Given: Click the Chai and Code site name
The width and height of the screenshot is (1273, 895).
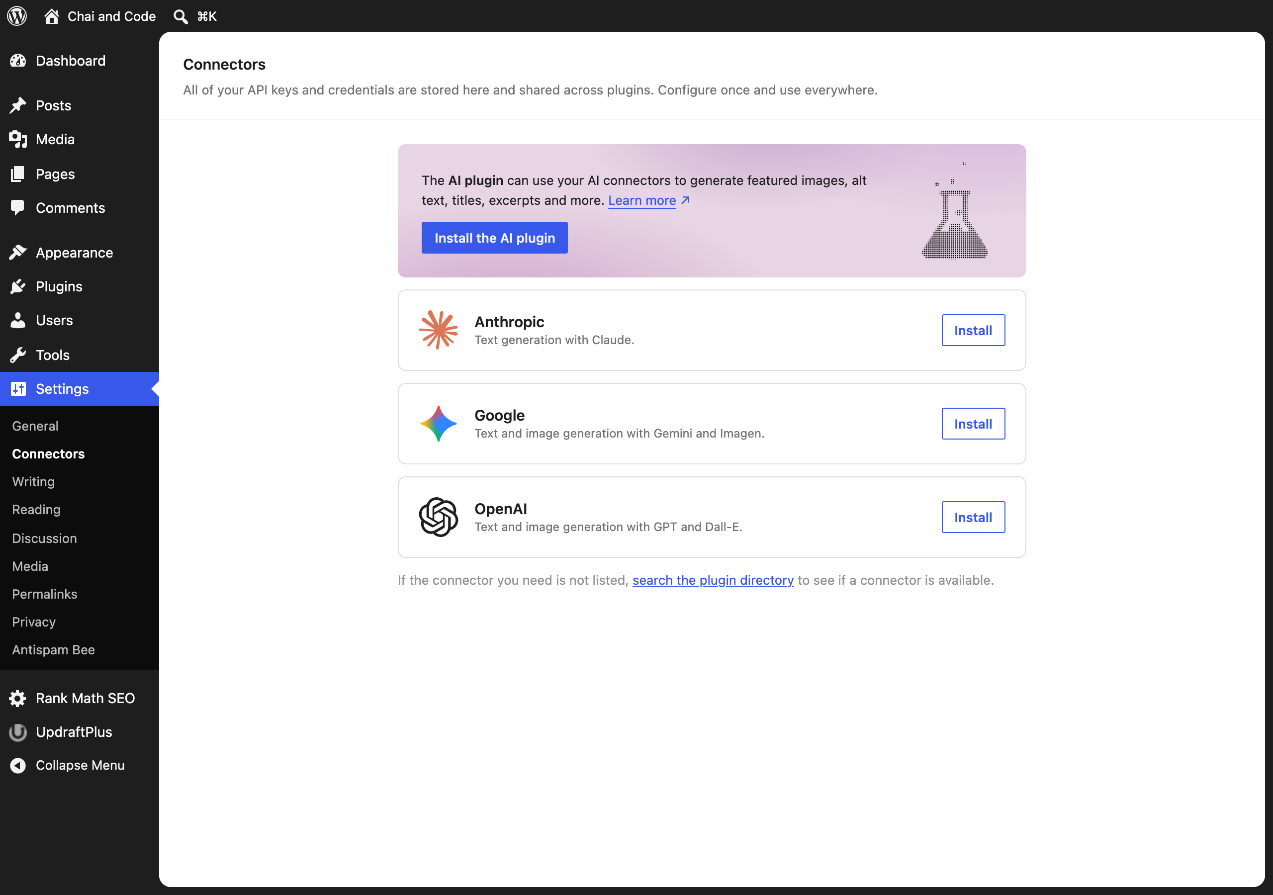Looking at the screenshot, I should (111, 16).
